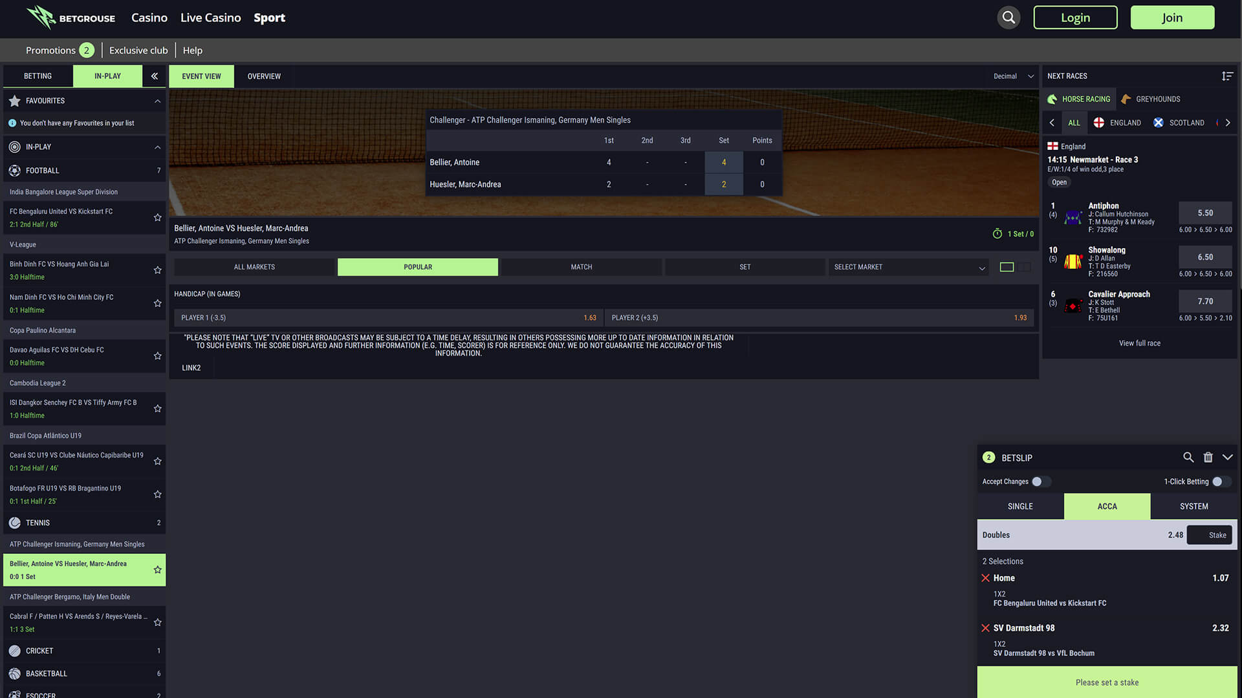The height and width of the screenshot is (698, 1242).
Task: Open the search magnifier in top header
Action: (1008, 17)
